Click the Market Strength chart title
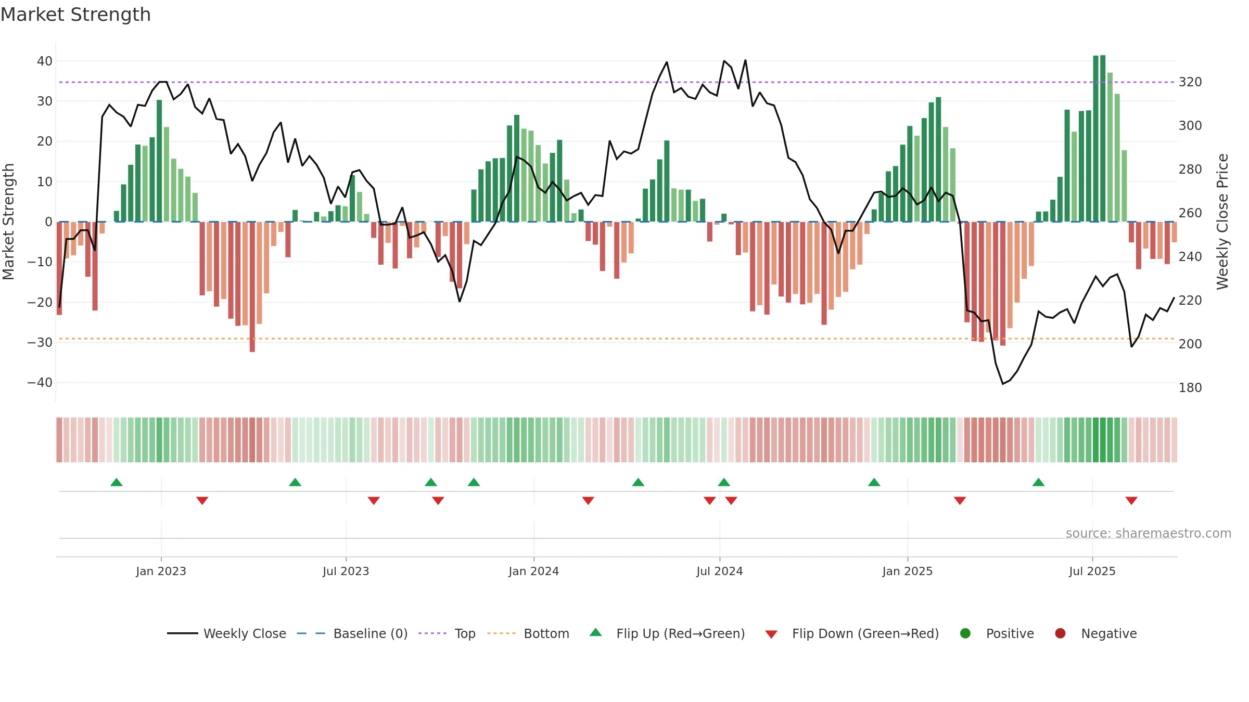Viewport: 1249px width, 702px height. (x=75, y=15)
